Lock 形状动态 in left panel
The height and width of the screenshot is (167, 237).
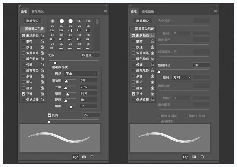click(x=42, y=36)
